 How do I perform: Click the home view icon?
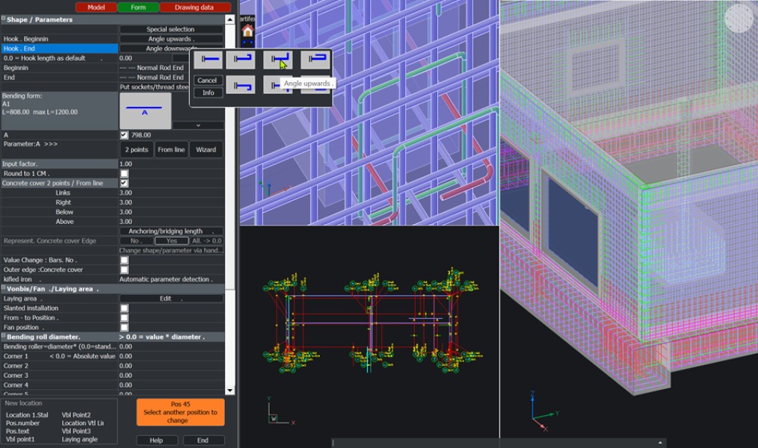point(247,31)
